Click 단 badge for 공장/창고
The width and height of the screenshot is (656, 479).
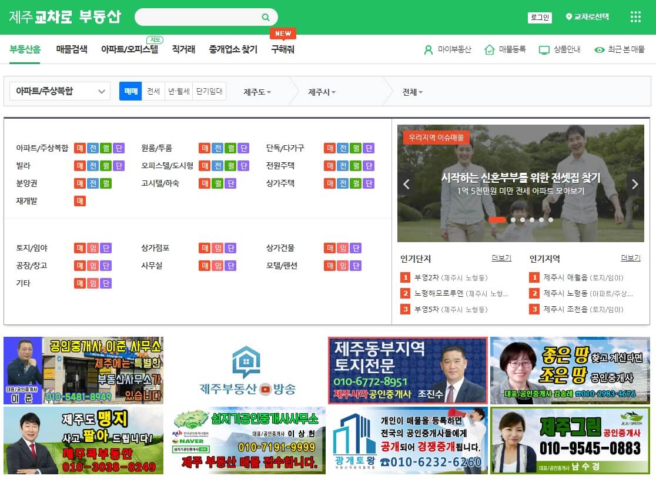106,266
